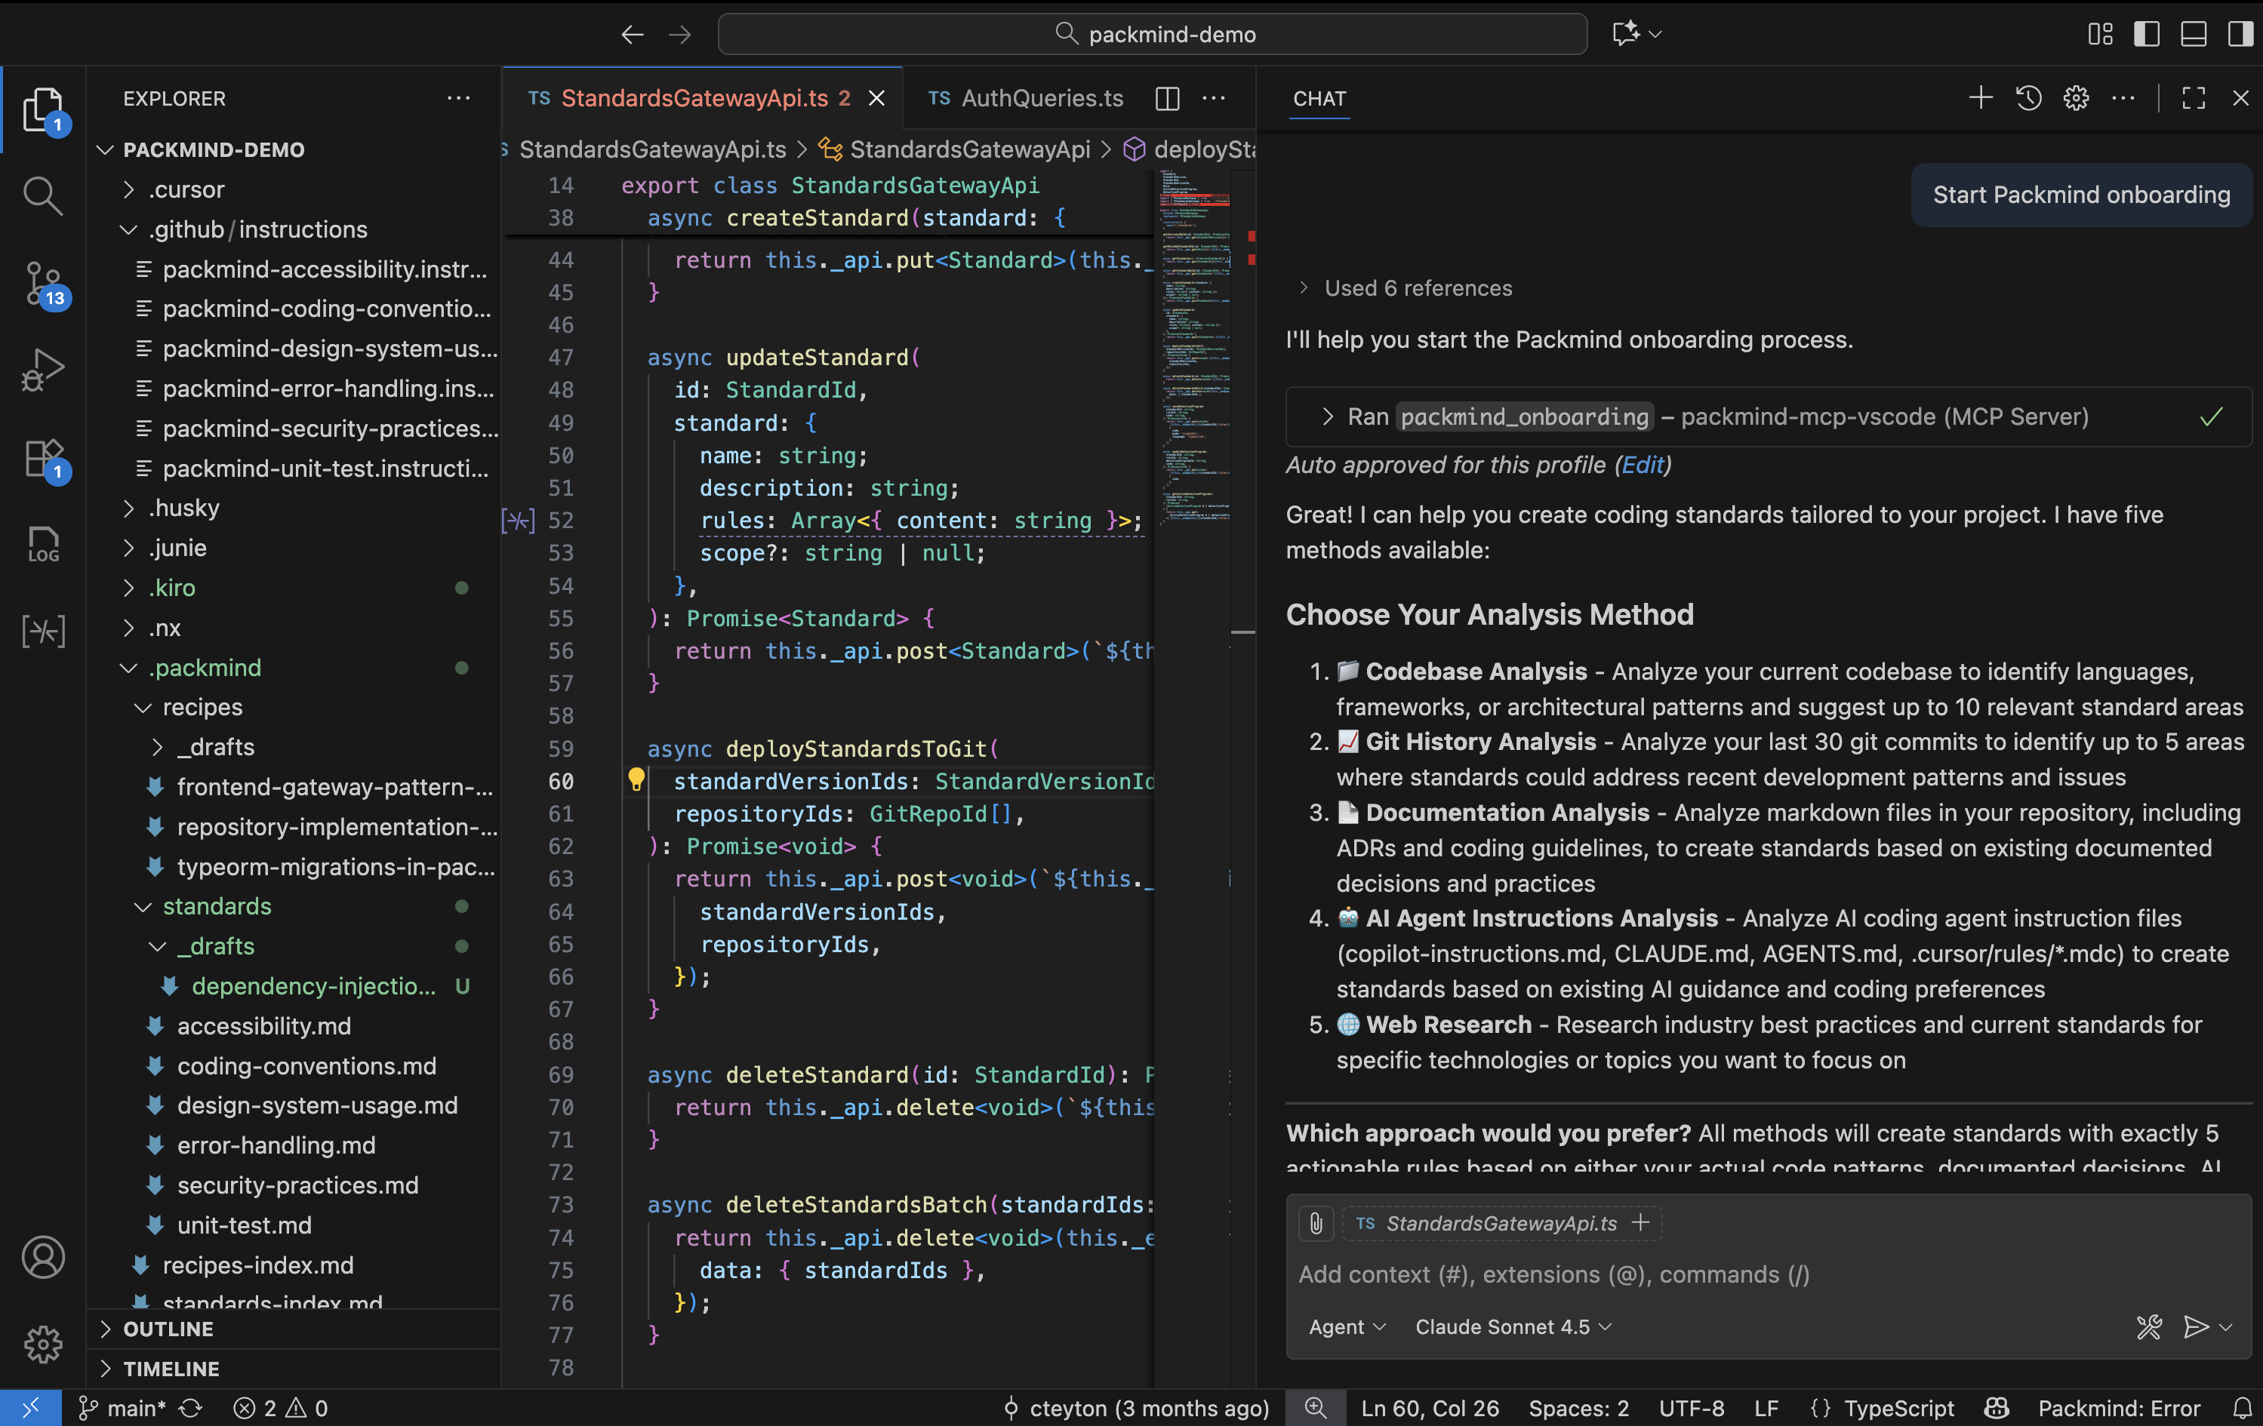Toggle the primary side bar visibility
Viewport: 2263px width, 1426px height.
point(2145,34)
